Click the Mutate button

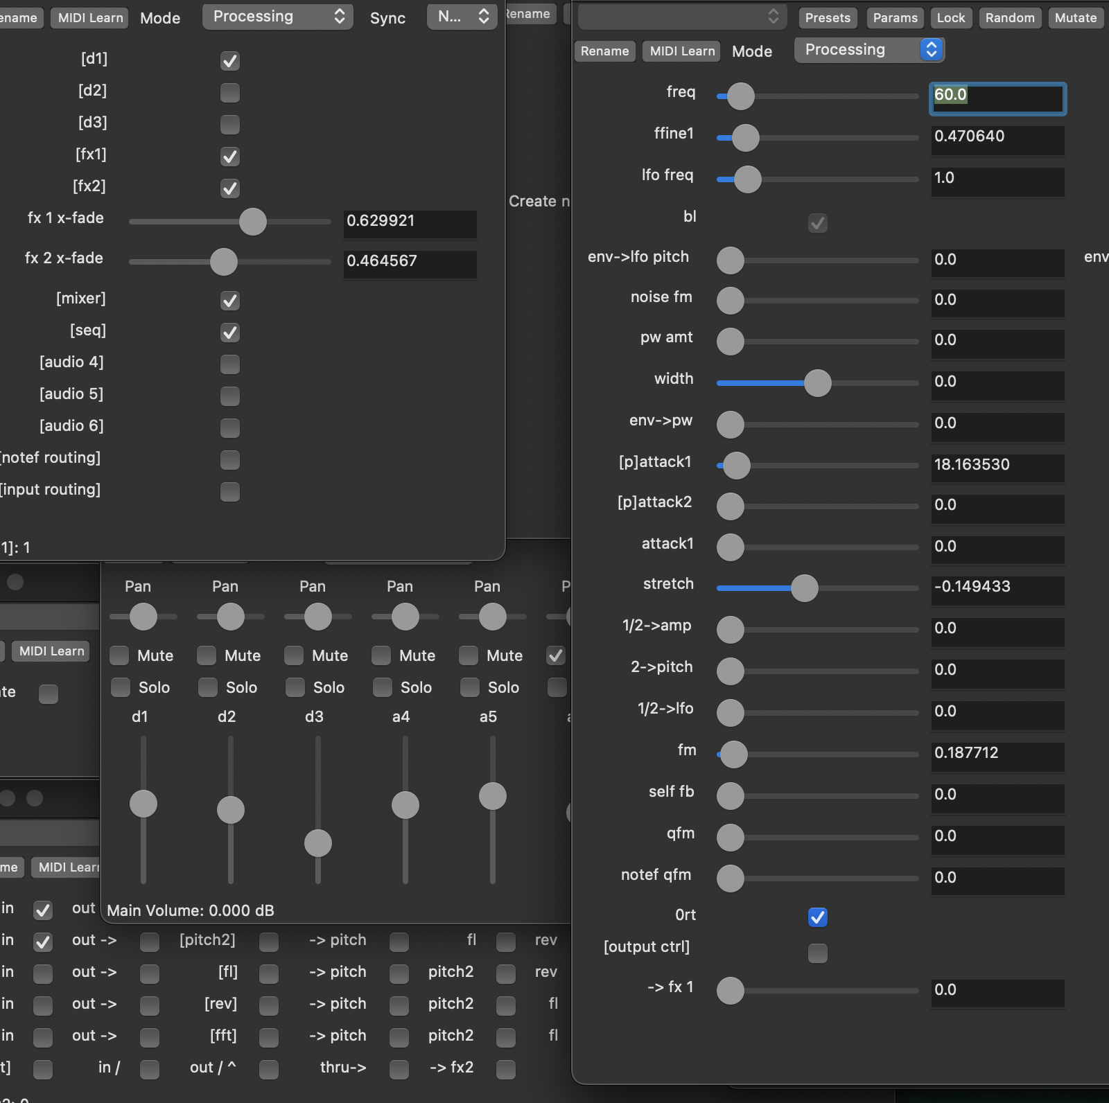(1075, 18)
